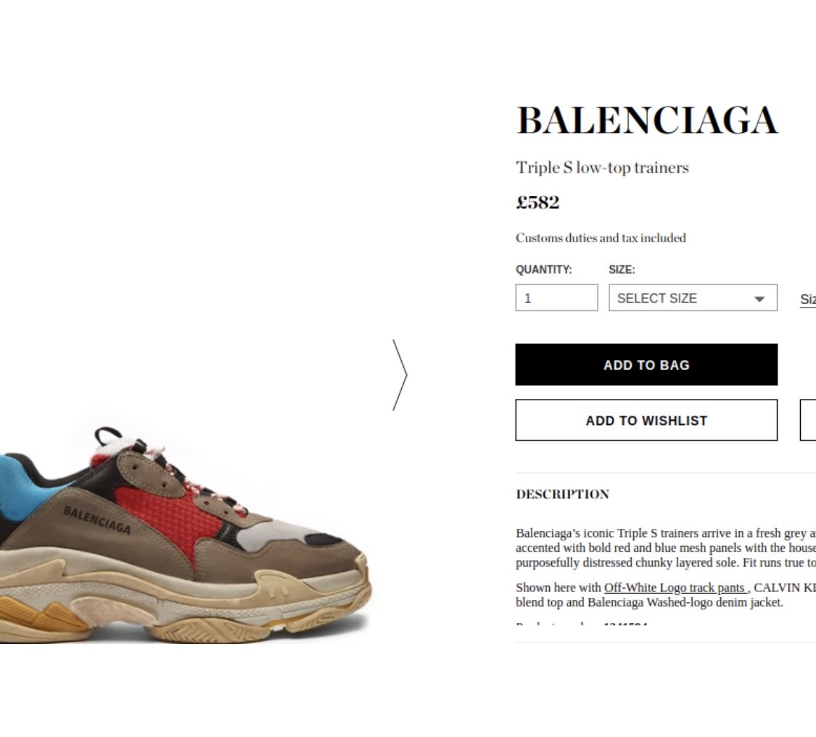Click the SIZE label above dropdown
The height and width of the screenshot is (737, 816).
(x=622, y=270)
